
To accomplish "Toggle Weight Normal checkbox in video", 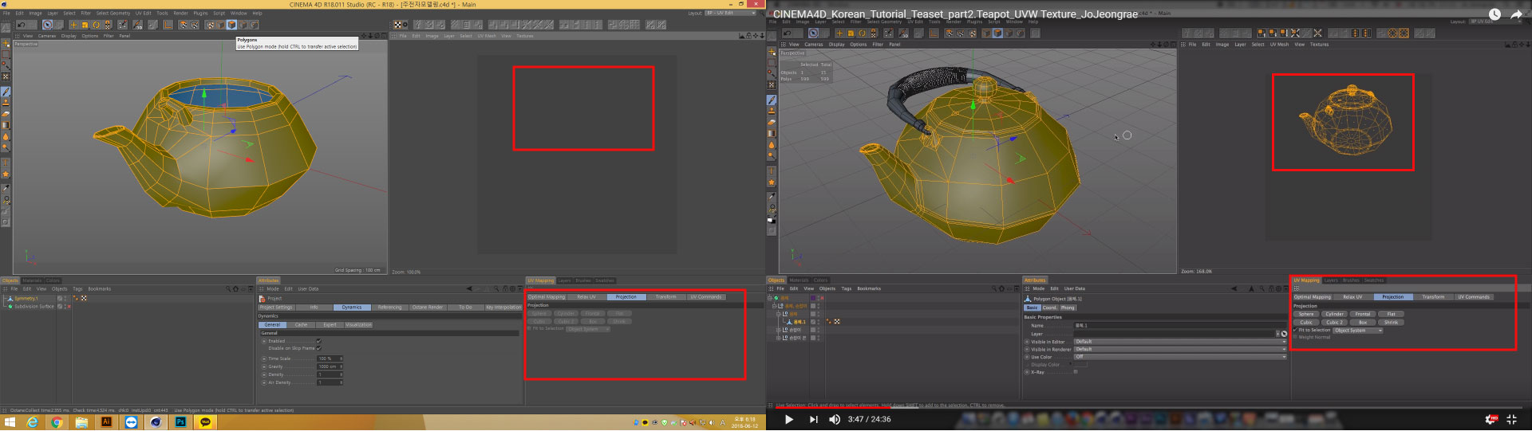I will (1295, 337).
